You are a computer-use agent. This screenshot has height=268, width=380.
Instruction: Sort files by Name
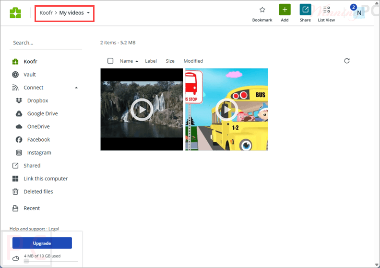126,61
